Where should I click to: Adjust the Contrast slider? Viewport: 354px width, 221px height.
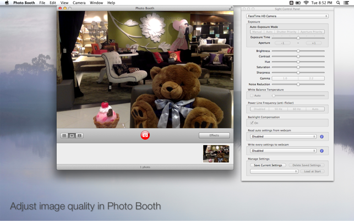coord(298,57)
